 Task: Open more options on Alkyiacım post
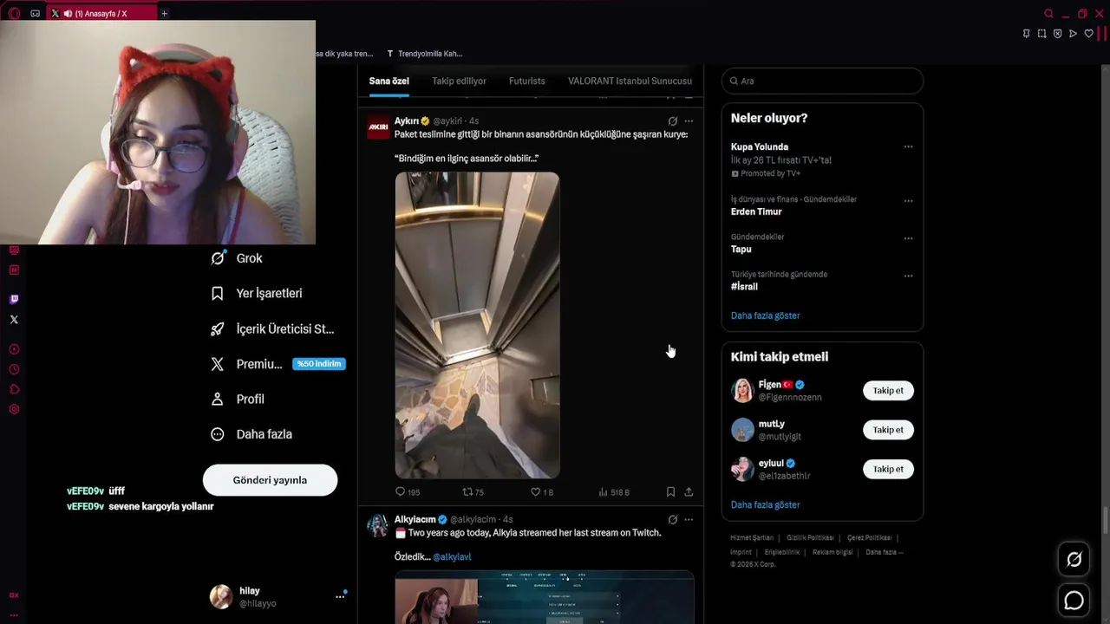[x=689, y=520]
